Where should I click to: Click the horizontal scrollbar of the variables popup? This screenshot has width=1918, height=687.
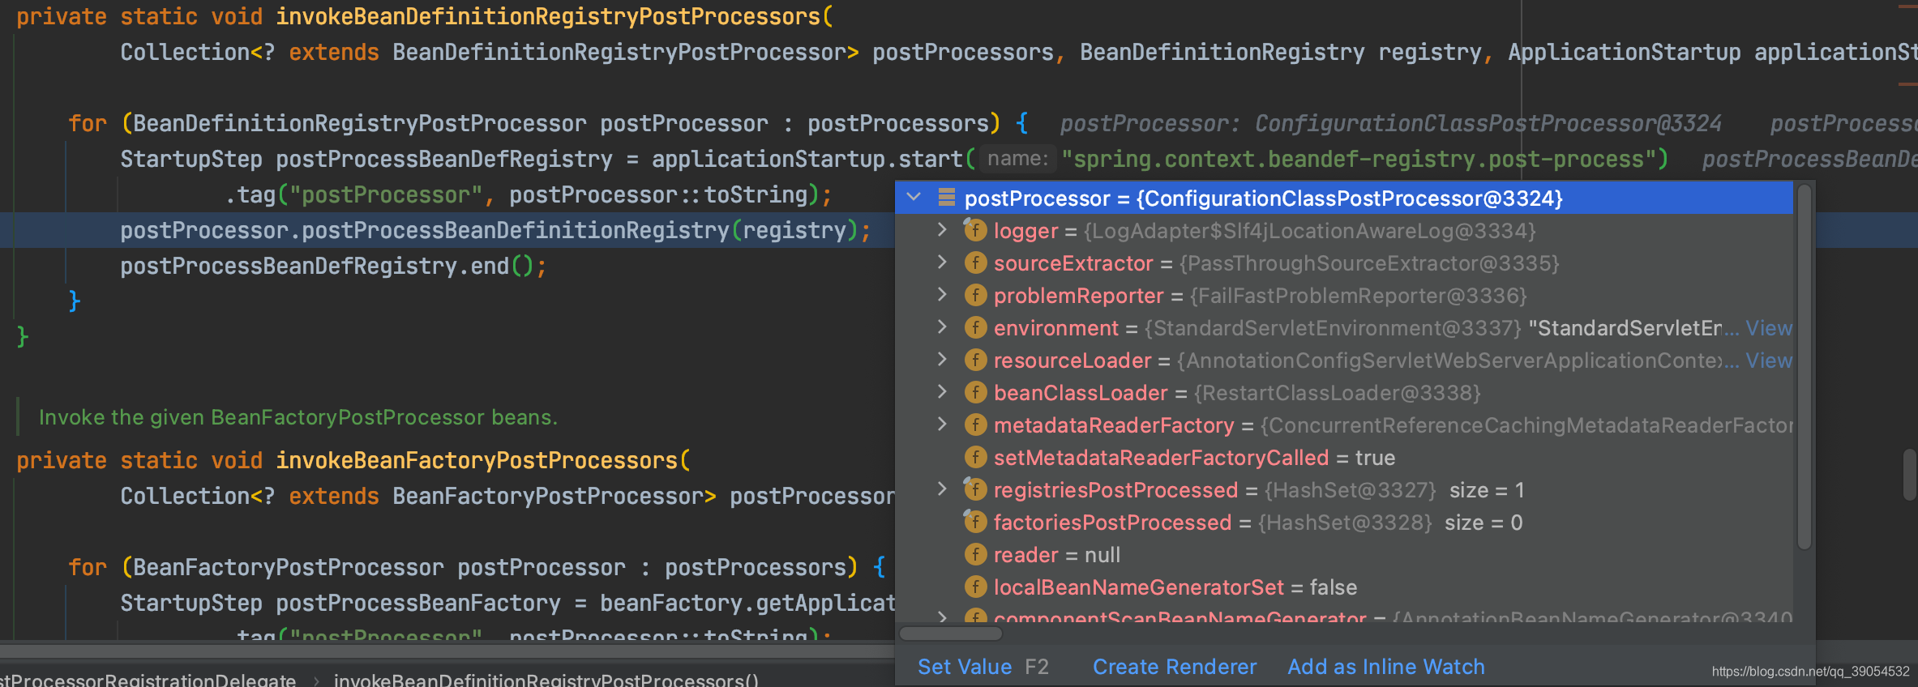[x=951, y=633]
